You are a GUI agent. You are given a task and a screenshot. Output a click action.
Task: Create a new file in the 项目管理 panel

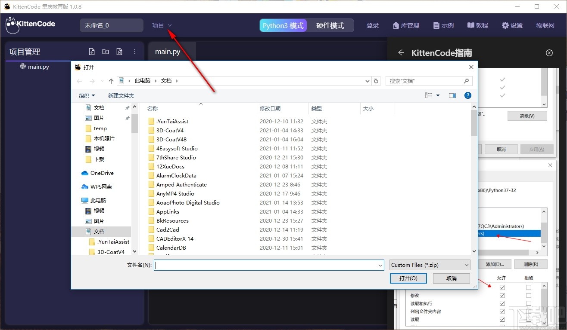click(91, 51)
